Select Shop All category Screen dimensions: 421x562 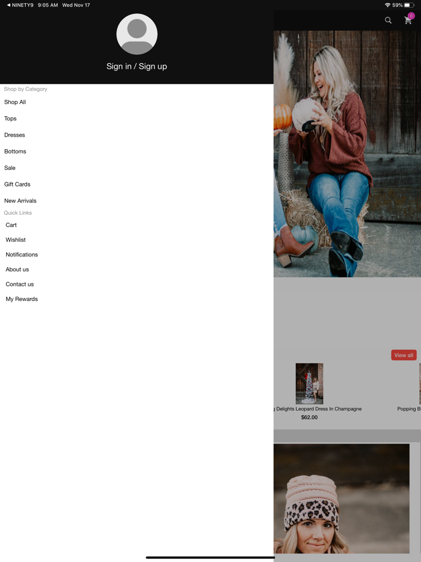pos(15,102)
